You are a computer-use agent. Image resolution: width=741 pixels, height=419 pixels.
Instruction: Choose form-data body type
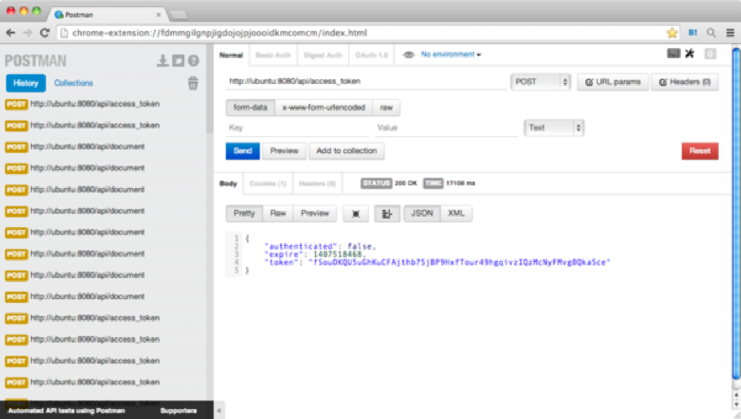pyautogui.click(x=250, y=108)
